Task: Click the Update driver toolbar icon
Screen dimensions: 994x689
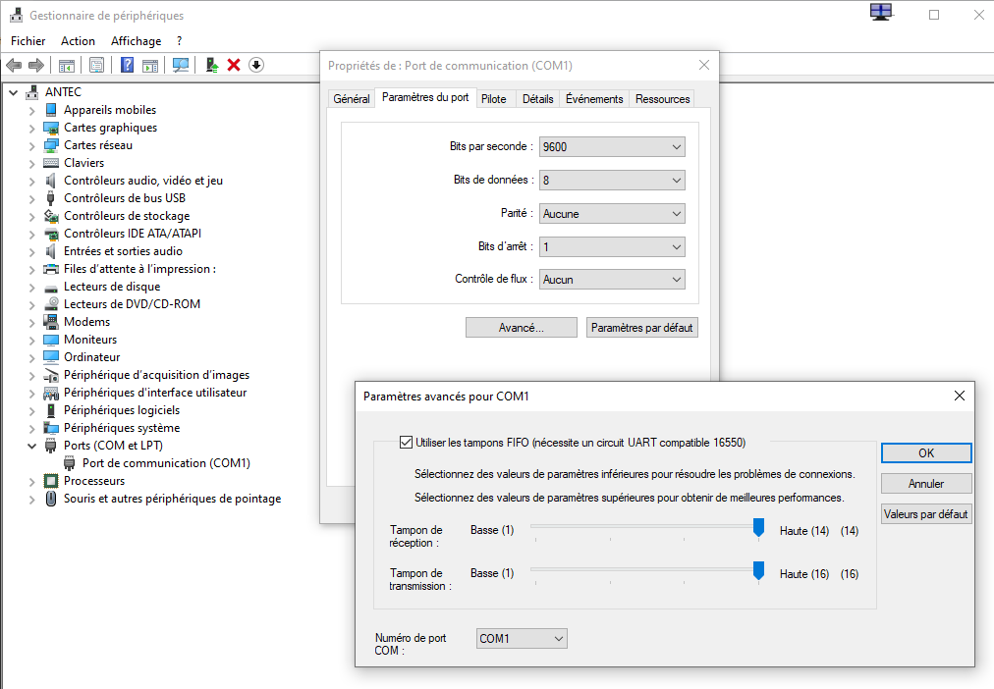Action: [212, 65]
